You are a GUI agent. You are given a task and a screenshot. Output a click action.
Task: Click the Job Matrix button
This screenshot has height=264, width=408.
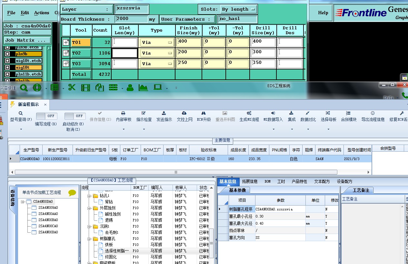(x=27, y=40)
